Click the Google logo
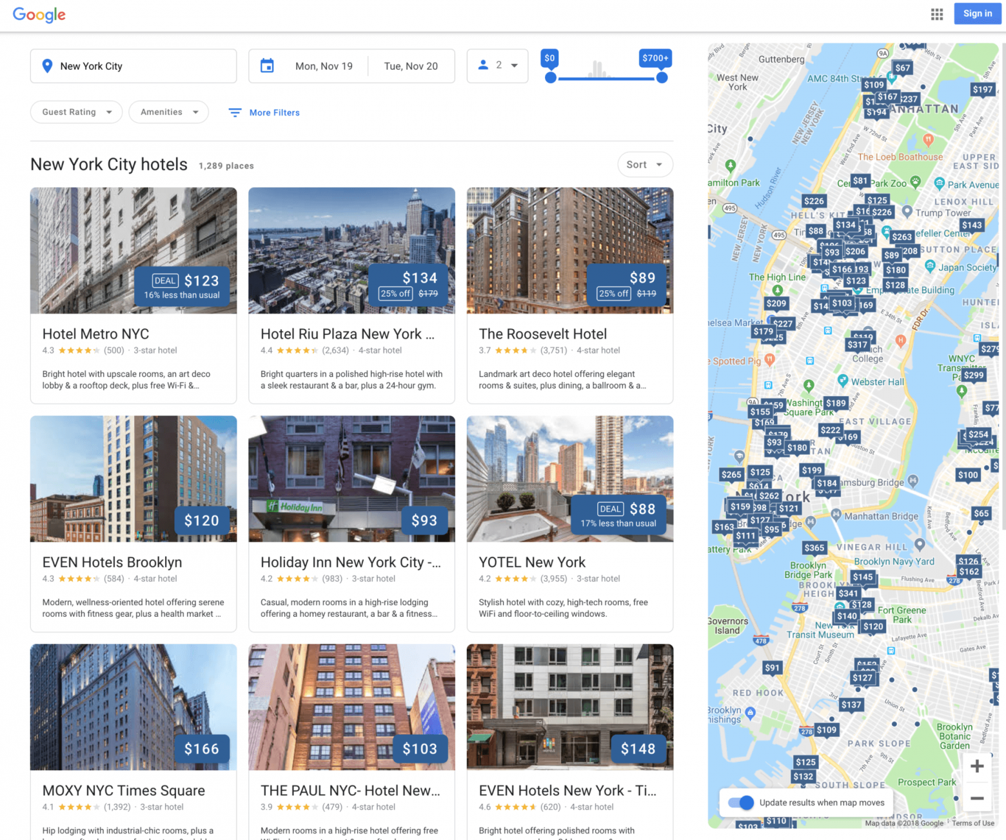1006x840 pixels. coord(39,14)
